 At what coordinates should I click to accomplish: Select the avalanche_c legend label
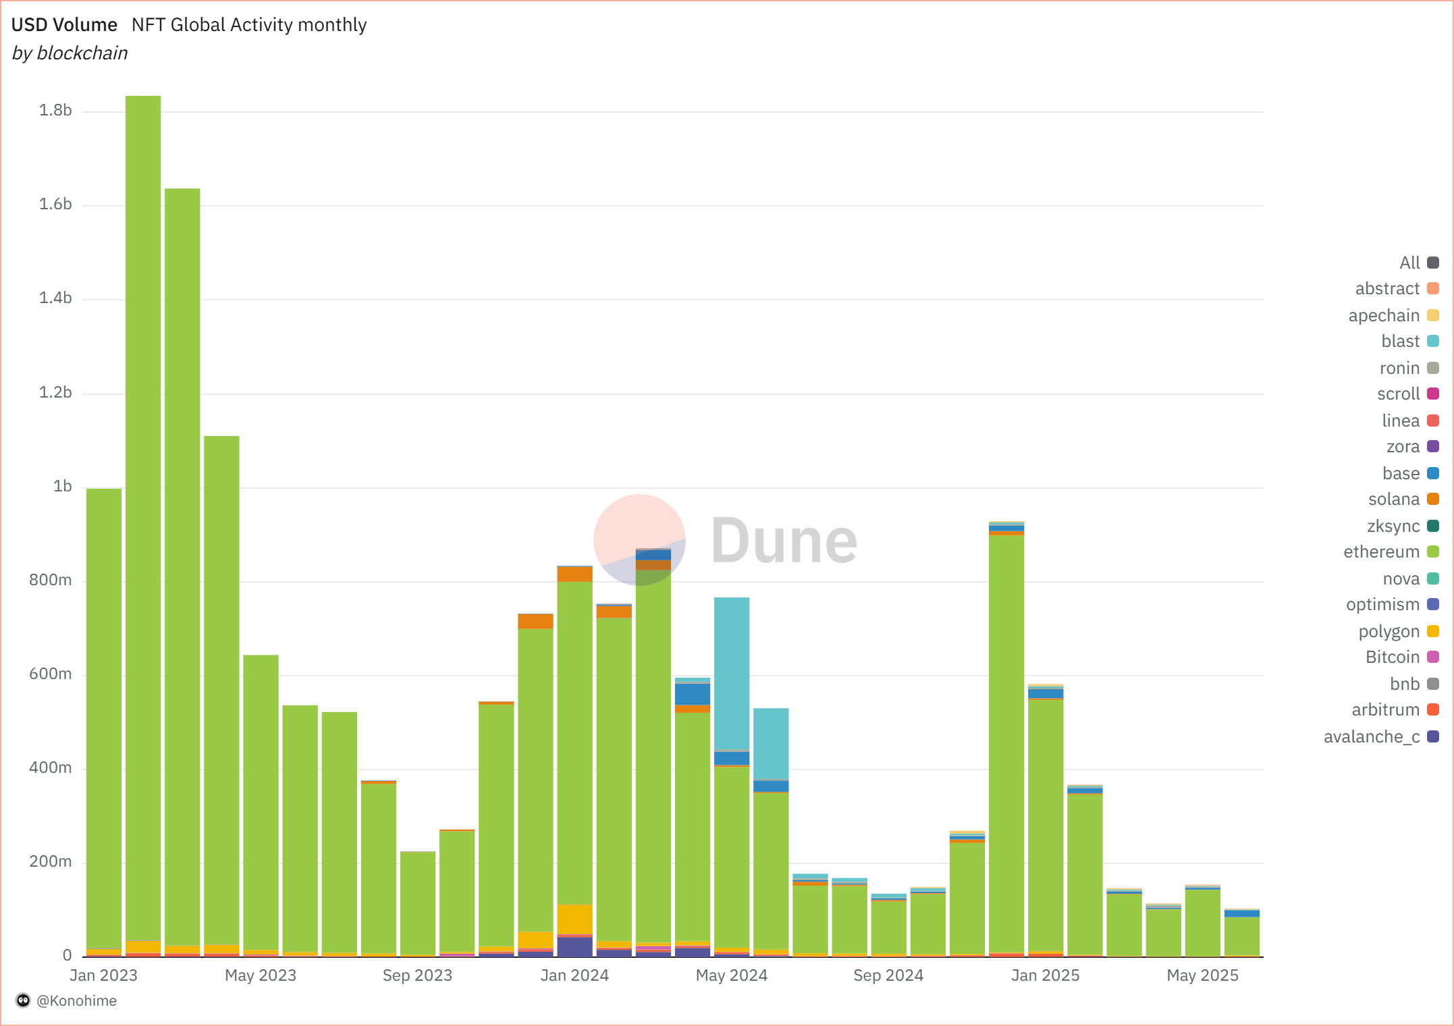(x=1371, y=736)
